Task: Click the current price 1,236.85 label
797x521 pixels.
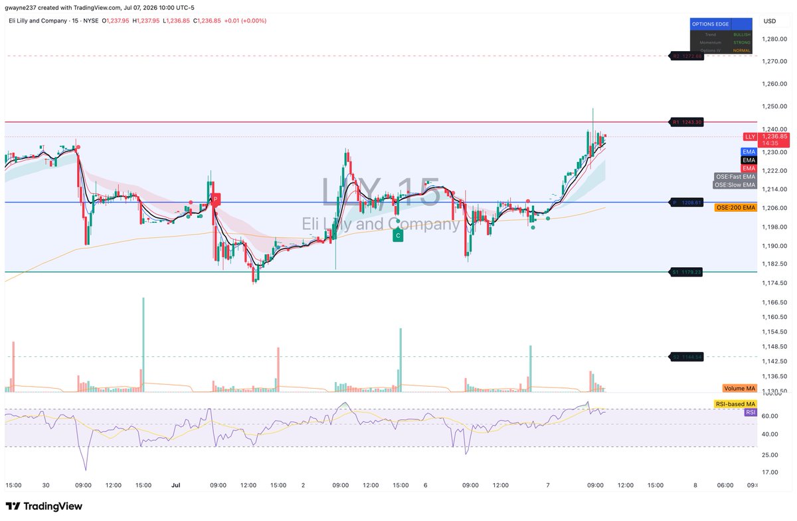Action: coord(774,136)
